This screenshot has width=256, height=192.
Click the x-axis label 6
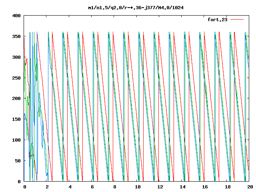click(92, 187)
